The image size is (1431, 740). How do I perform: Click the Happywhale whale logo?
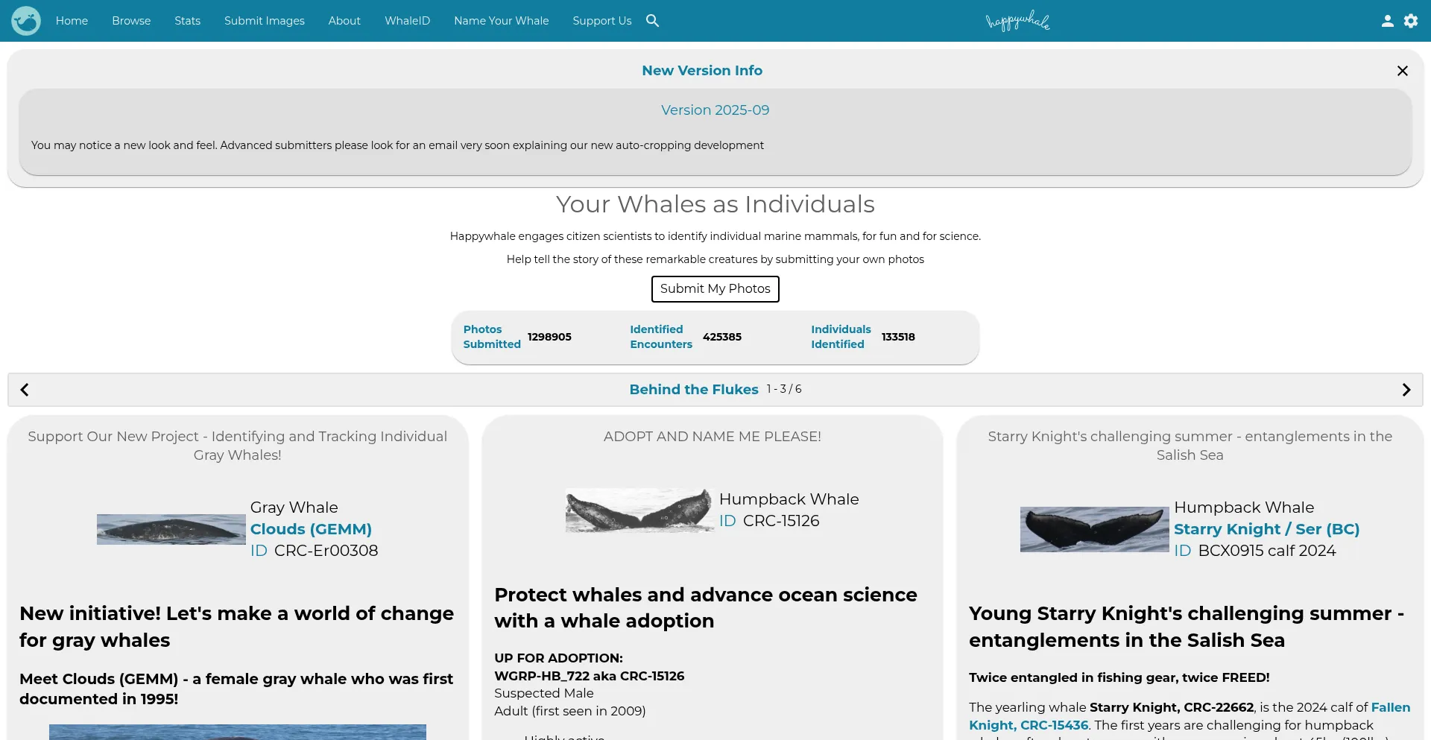click(25, 20)
